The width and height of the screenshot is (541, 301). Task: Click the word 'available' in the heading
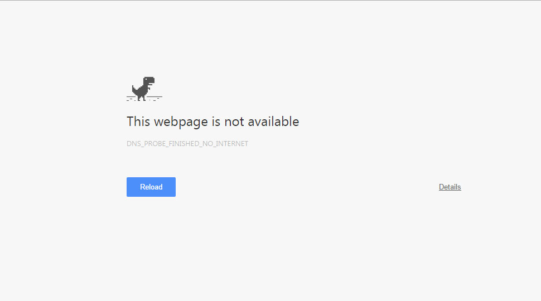[273, 122]
